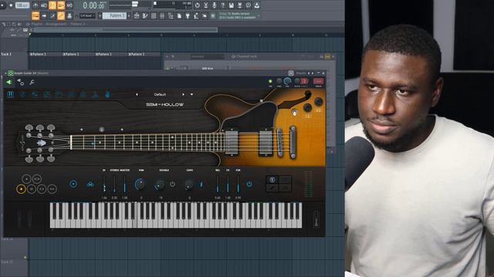The height and width of the screenshot is (277, 494).
Task: Adjust the Master volume slider
Action: [x=125, y=184]
